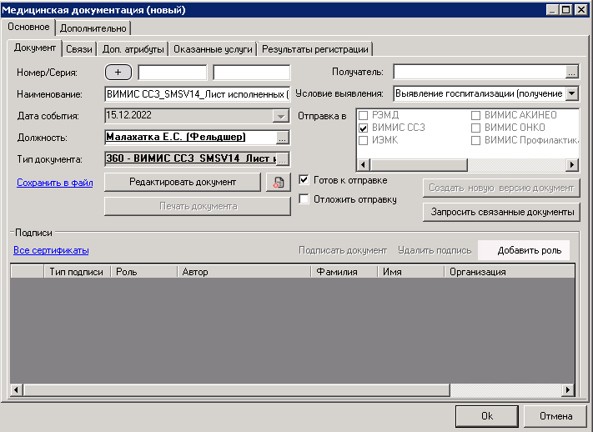Click the plus button beside Номер/Серия
This screenshot has width=593, height=432.
click(x=118, y=73)
